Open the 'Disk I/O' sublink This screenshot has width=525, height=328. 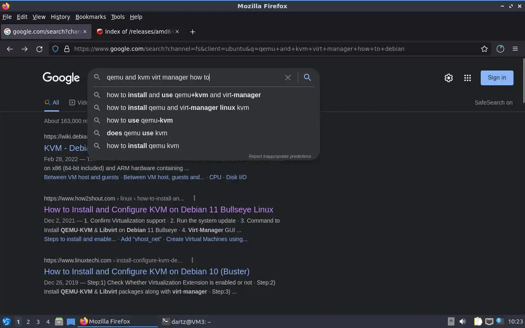[x=236, y=177]
